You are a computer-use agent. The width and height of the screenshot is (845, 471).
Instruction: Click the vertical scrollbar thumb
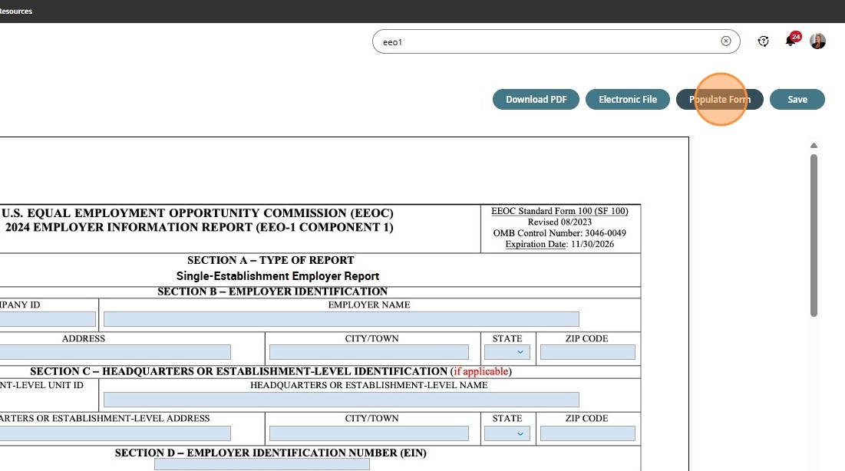point(814,235)
